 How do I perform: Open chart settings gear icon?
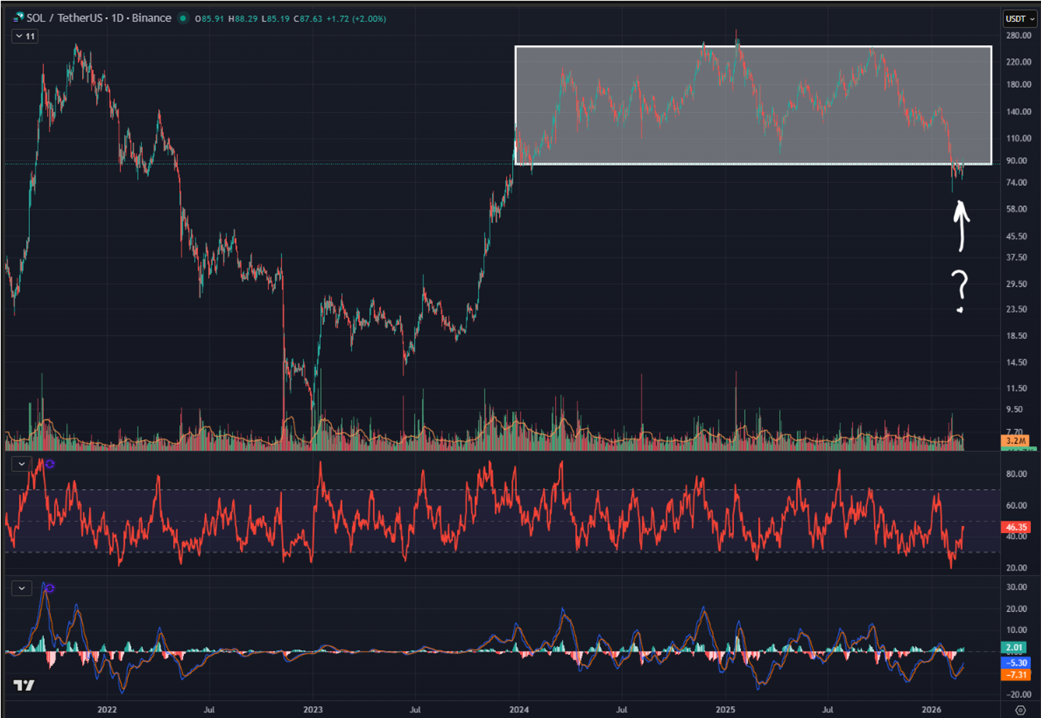1020,710
